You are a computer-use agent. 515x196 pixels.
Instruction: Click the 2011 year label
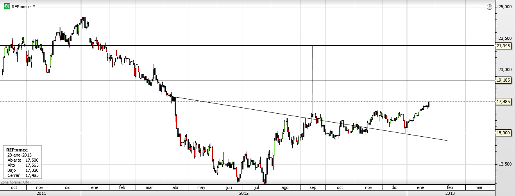tap(41, 193)
